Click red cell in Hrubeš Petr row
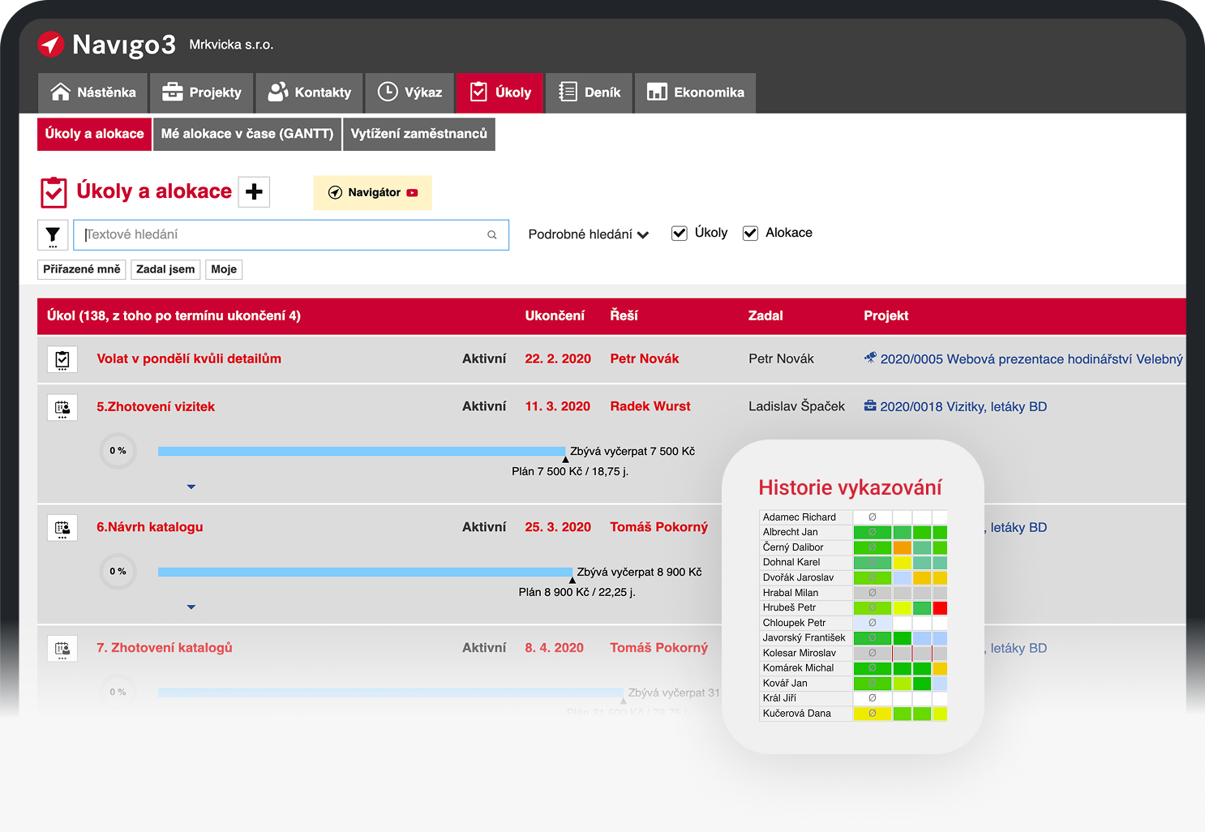Image resolution: width=1205 pixels, height=832 pixels. [x=940, y=608]
